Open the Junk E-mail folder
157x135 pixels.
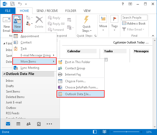click(x=14, y=102)
